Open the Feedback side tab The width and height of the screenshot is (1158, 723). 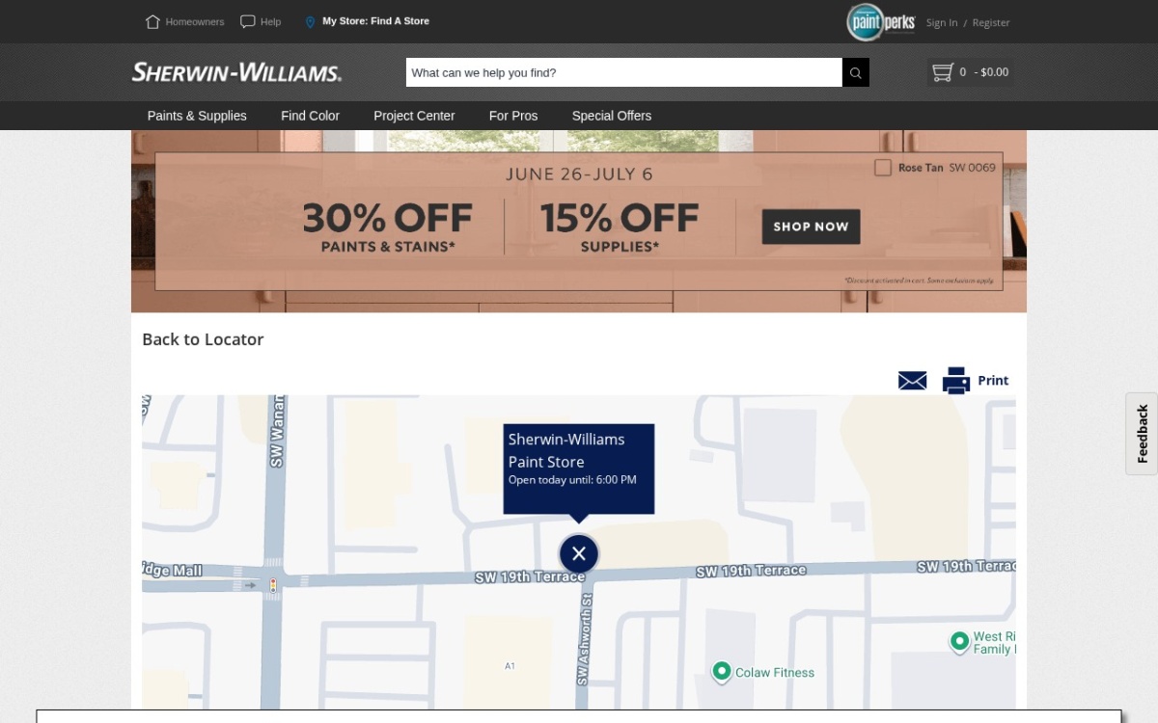pyautogui.click(x=1142, y=434)
